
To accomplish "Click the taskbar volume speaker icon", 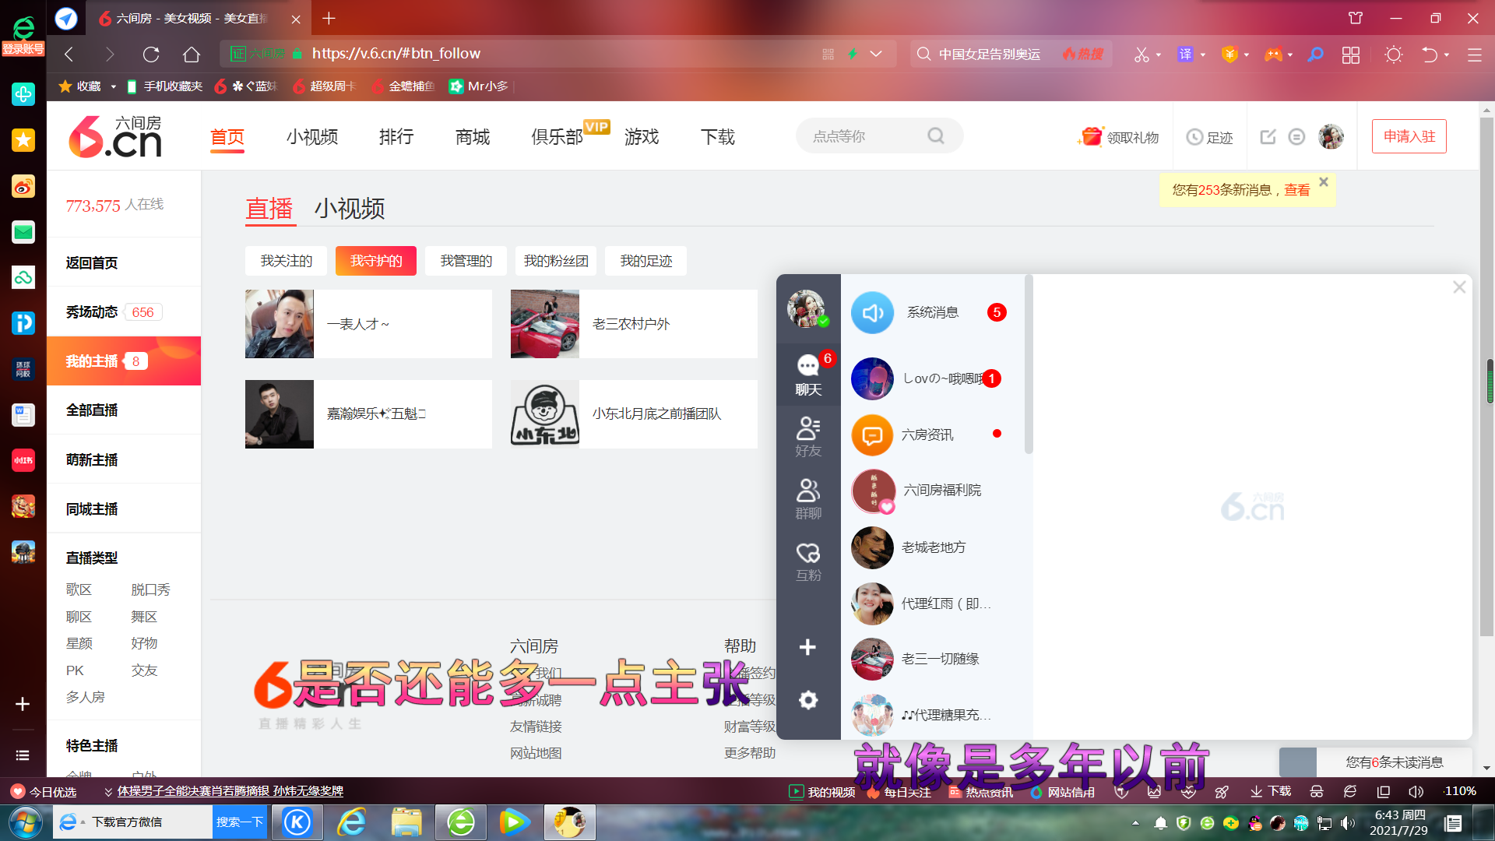I will [1348, 823].
